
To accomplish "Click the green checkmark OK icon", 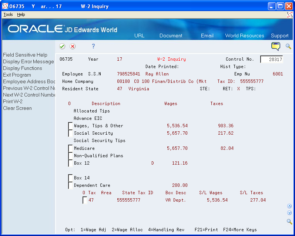I will 62,46.
